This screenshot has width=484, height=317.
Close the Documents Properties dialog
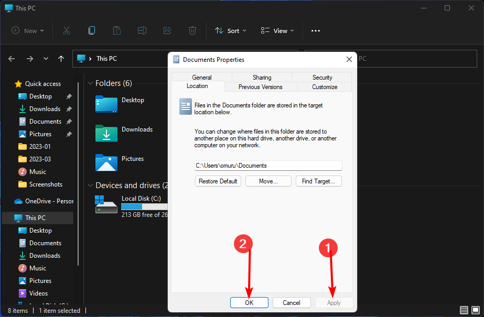tap(349, 59)
